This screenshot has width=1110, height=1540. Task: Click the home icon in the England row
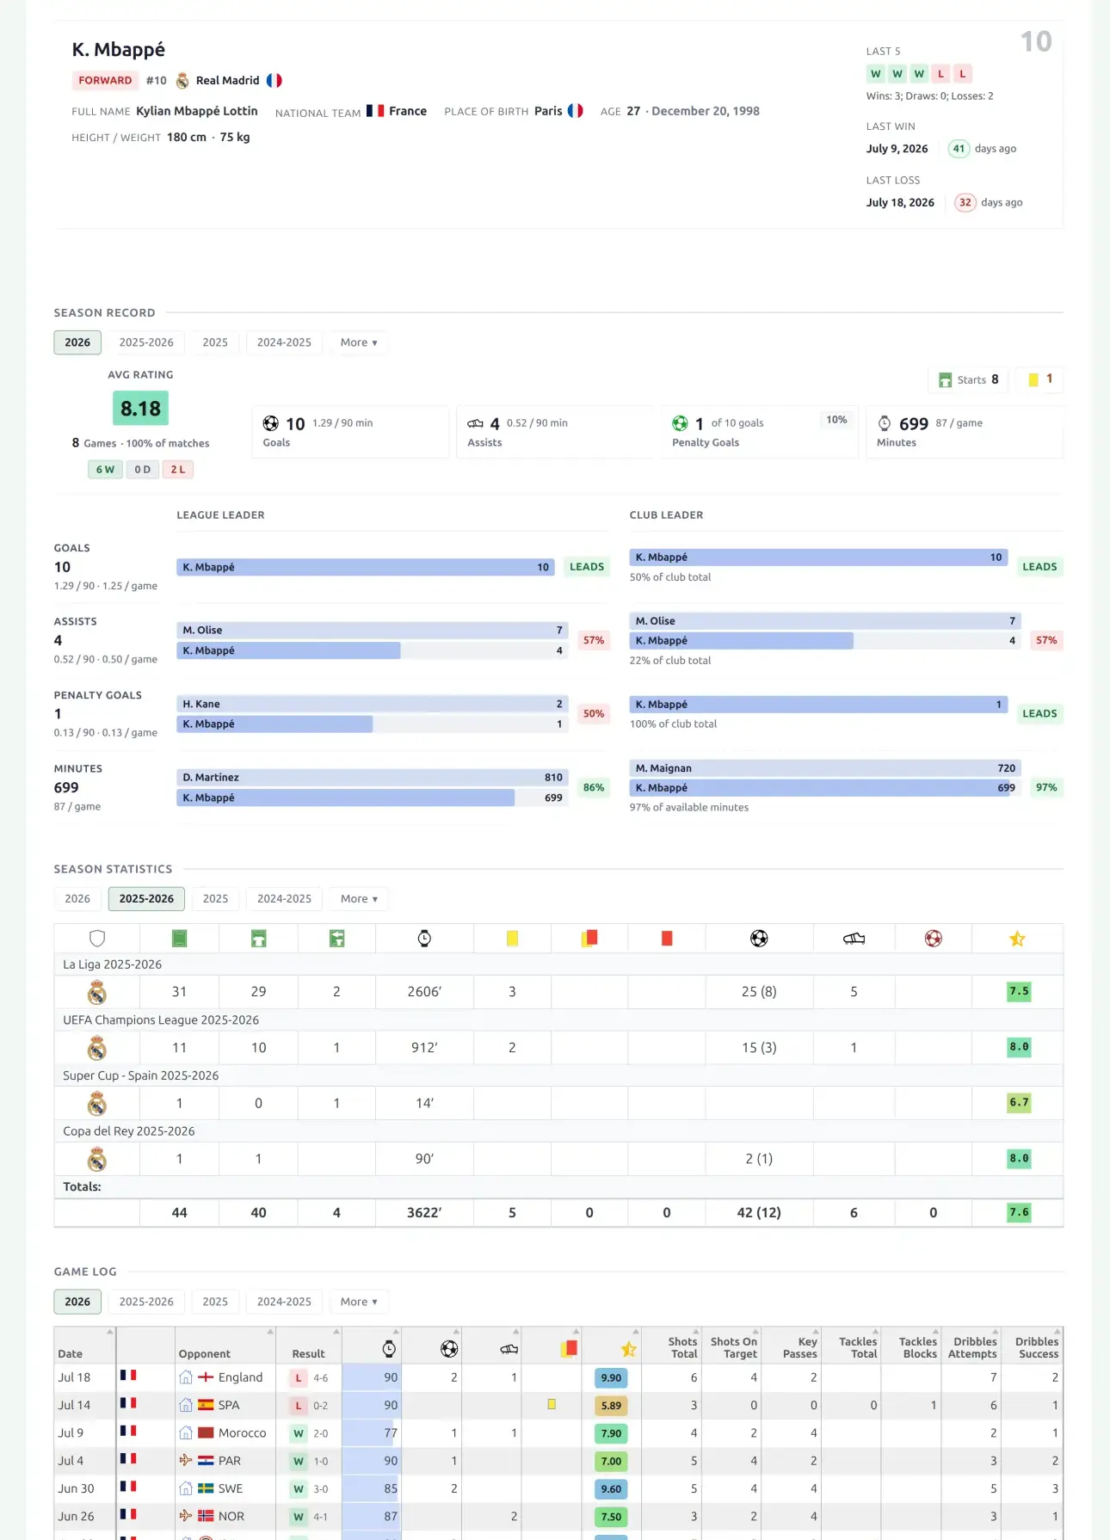coord(186,1377)
